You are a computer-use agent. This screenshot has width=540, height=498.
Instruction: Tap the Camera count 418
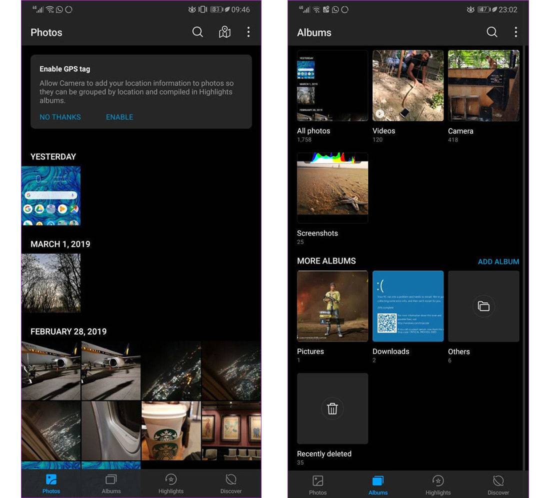coord(453,140)
